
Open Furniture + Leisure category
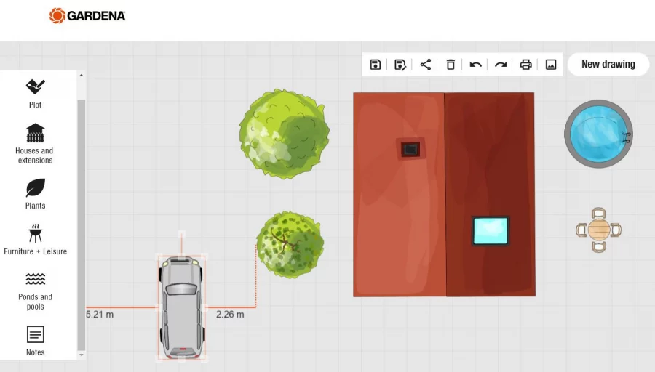(35, 239)
